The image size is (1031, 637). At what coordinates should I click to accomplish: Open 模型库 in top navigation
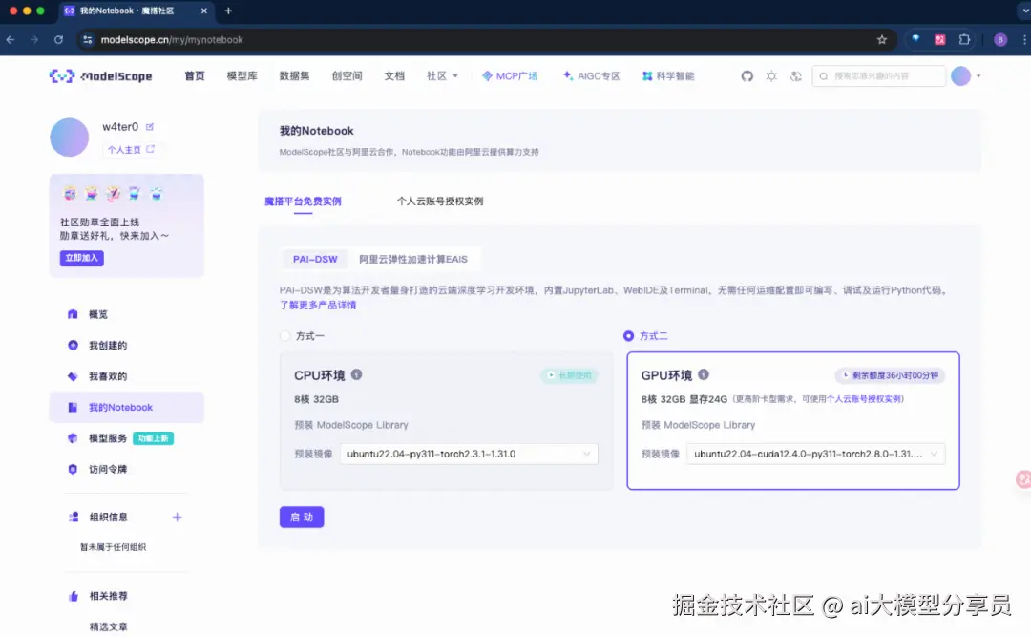(x=242, y=76)
